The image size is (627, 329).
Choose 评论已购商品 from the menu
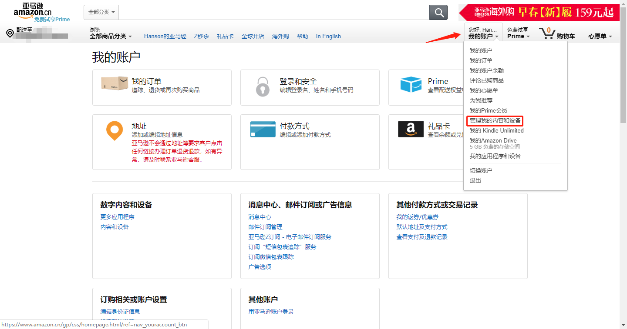[x=486, y=80]
